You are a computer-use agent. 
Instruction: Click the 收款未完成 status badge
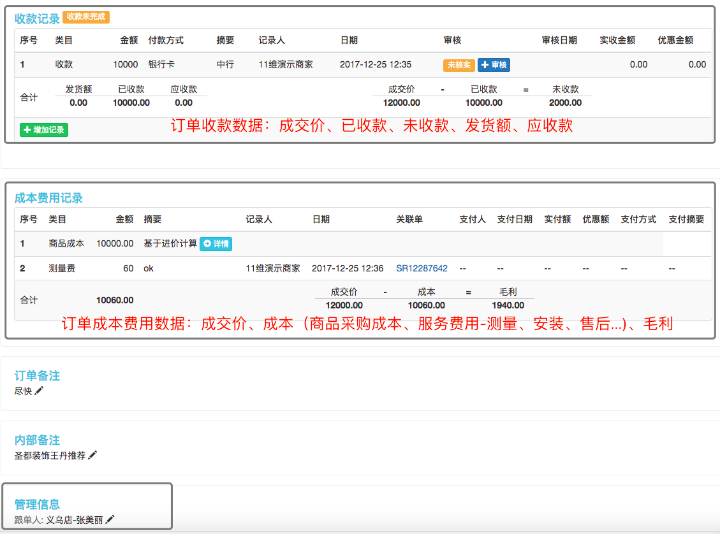(86, 17)
